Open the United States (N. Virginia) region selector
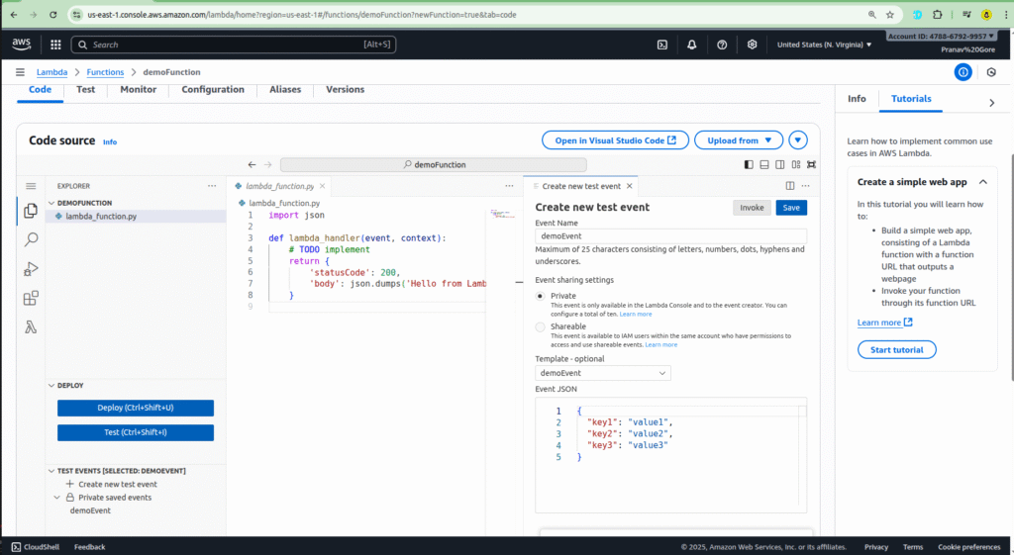The width and height of the screenshot is (1014, 555). tap(824, 45)
